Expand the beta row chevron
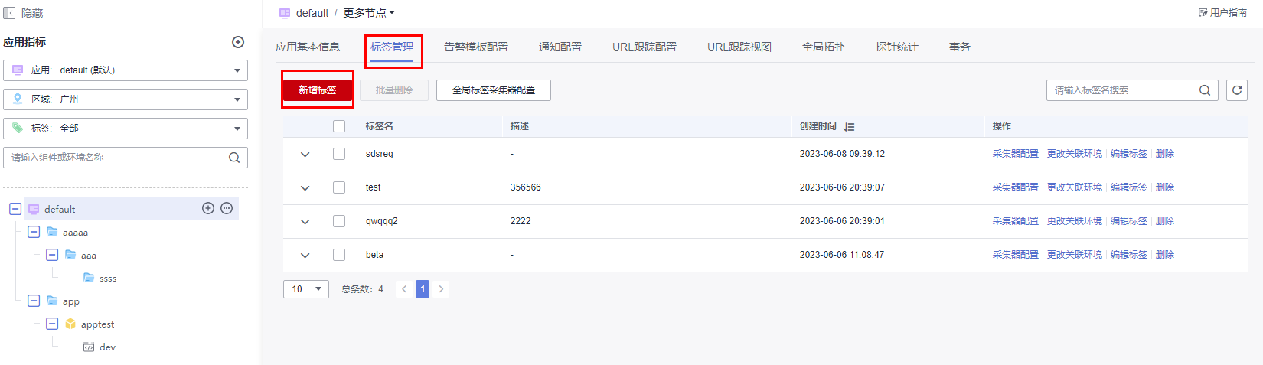1263x365 pixels. 305,256
